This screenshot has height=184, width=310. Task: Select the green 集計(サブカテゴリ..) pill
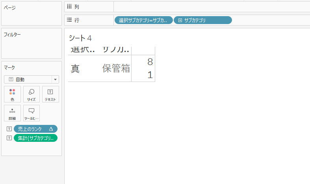pos(35,138)
